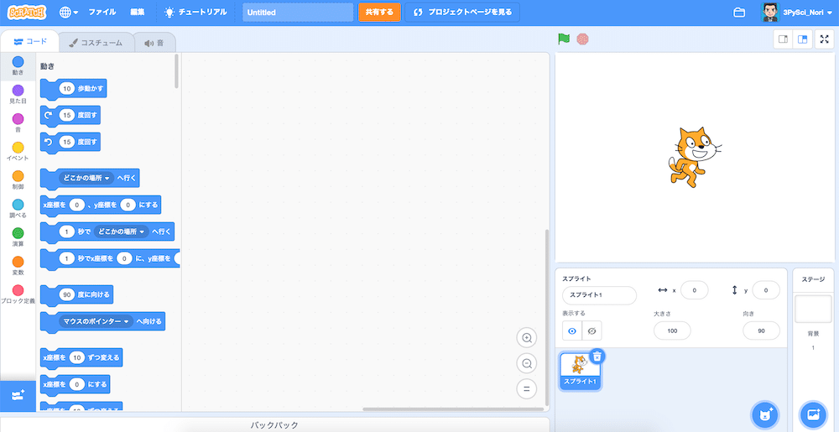Select the ブロック定義 My Blocks category
The image size is (839, 432).
[x=18, y=294]
